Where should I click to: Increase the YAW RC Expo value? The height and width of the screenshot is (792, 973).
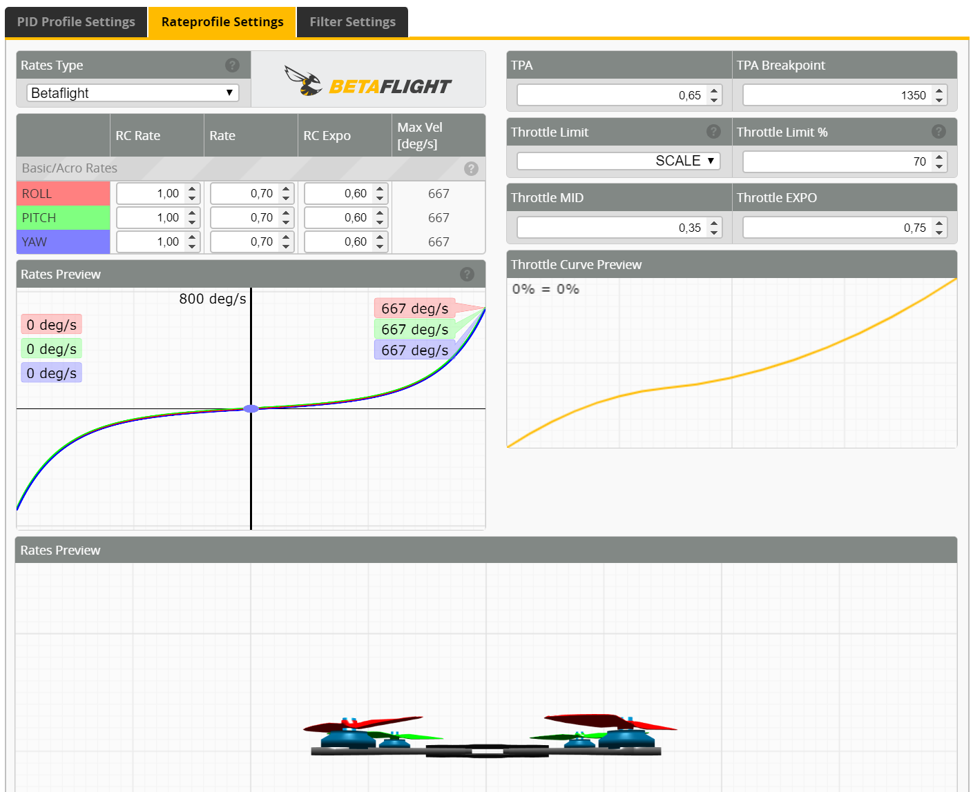[380, 237]
